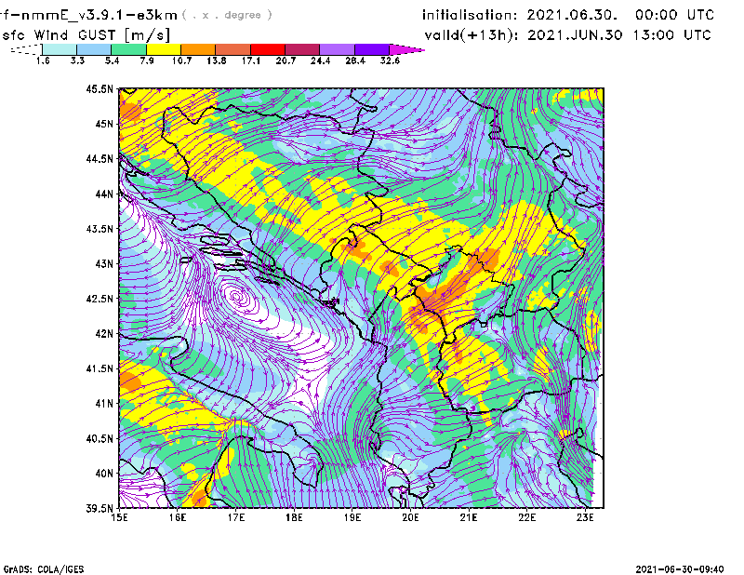
Task: Click the timestamp 2021-06-30-09:40
Action: [680, 569]
